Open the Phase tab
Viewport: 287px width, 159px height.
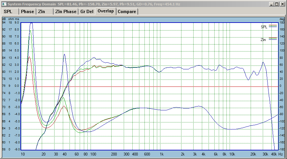click(27, 11)
